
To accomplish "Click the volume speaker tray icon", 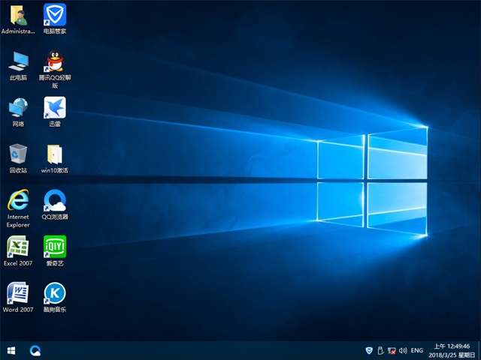I will pyautogui.click(x=404, y=350).
